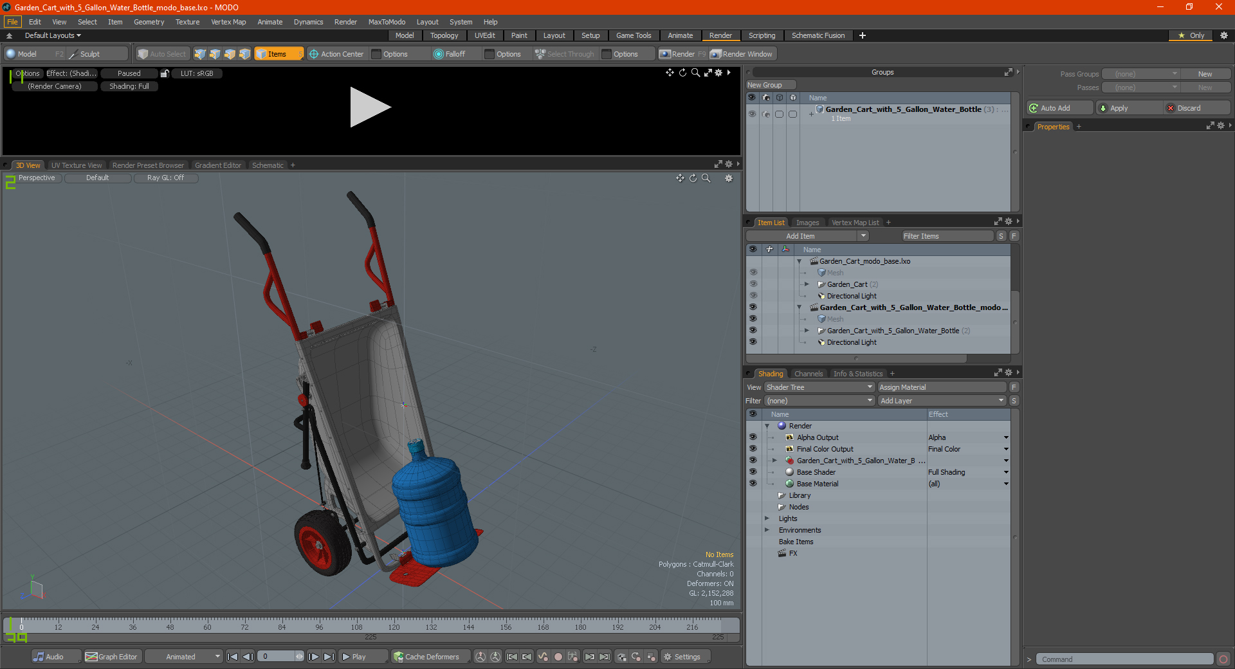Expand the Garden_Cart (2) tree item
Screen dimensions: 1235x669
pos(807,284)
